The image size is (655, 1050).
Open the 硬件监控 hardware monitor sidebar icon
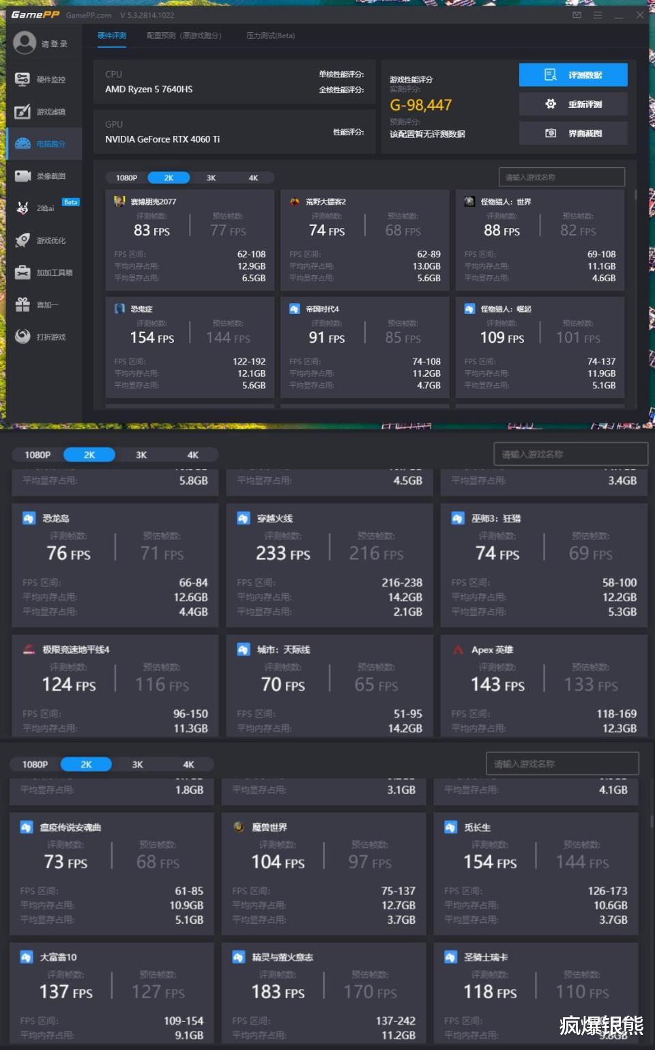23,79
